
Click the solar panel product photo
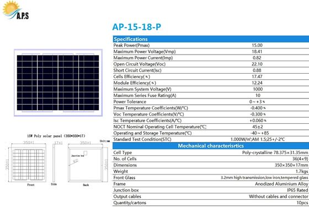point(58,83)
